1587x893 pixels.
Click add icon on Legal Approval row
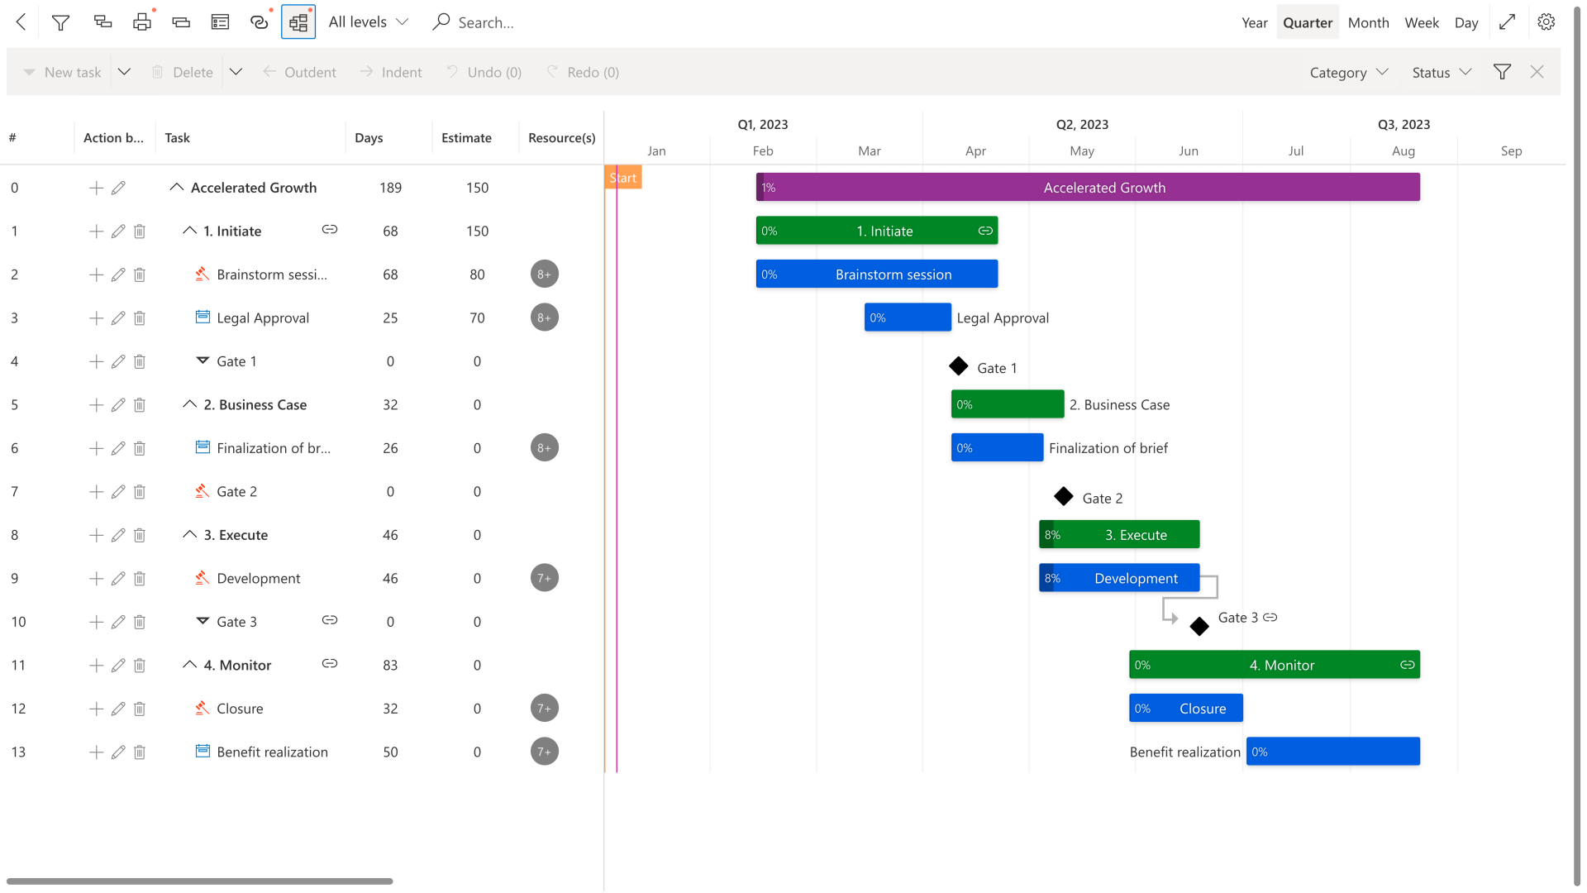[x=96, y=318]
